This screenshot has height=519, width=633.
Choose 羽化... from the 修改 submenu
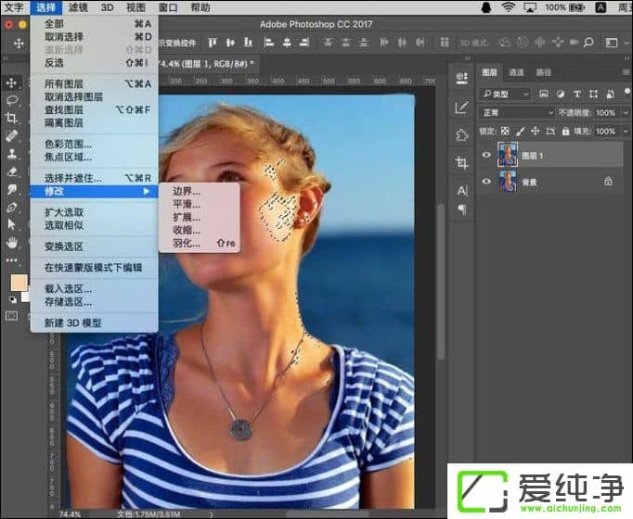point(187,243)
